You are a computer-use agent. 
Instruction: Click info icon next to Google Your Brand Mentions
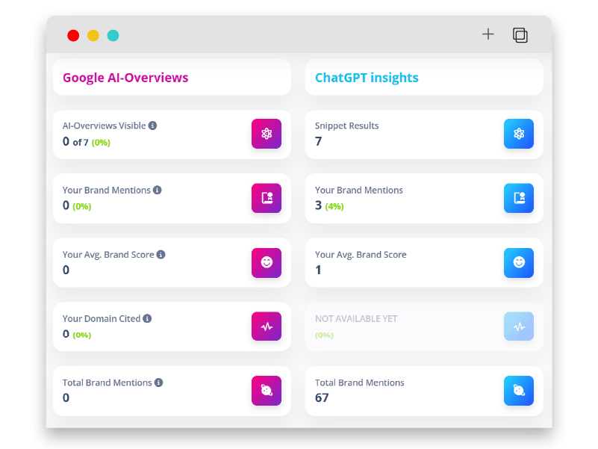158,190
